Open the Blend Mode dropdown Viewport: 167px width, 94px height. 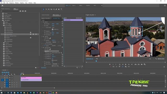[56, 42]
